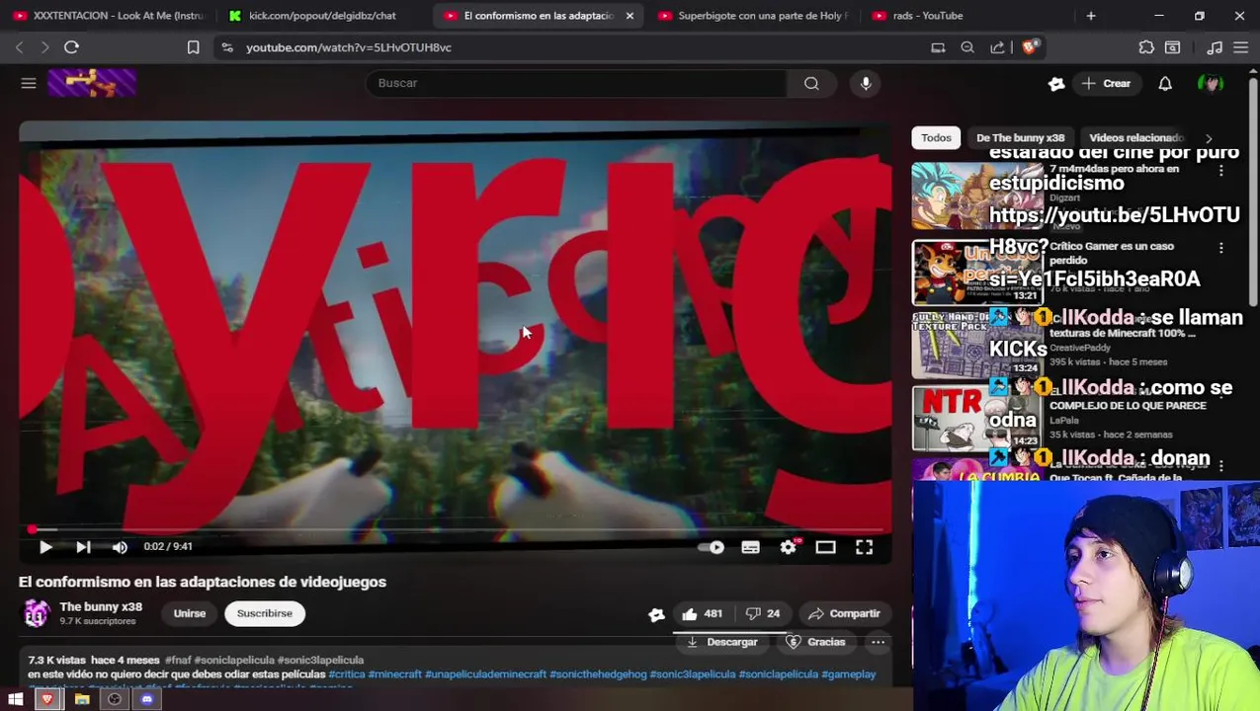Screen dimensions: 1260x711
Task: Click the #minecraft hashtag link
Action: tap(394, 674)
